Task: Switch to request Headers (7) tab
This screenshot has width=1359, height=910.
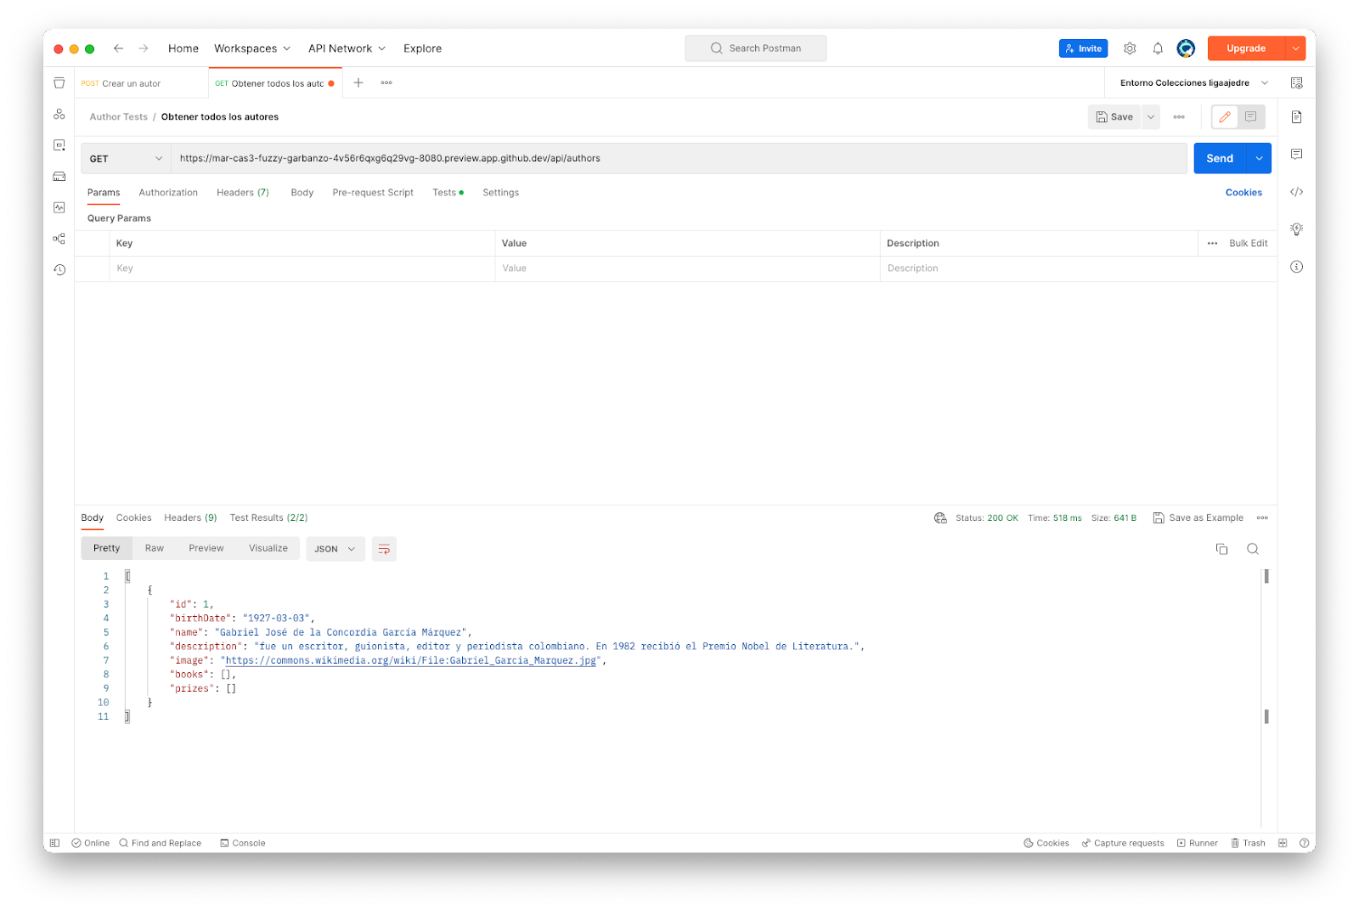Action: (x=243, y=193)
